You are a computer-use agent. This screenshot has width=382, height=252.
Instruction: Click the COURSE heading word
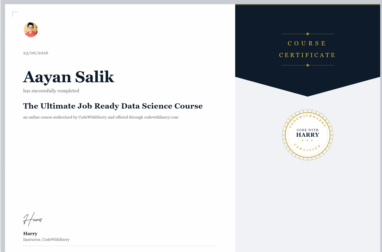[x=307, y=43]
